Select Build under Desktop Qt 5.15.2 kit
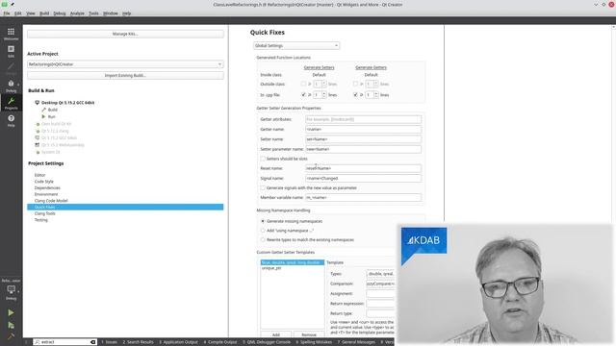616x346 pixels. pos(53,110)
